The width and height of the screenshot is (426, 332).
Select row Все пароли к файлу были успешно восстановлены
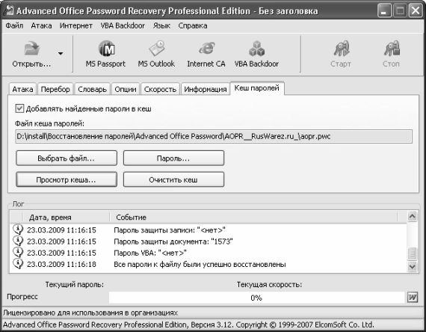click(208, 264)
